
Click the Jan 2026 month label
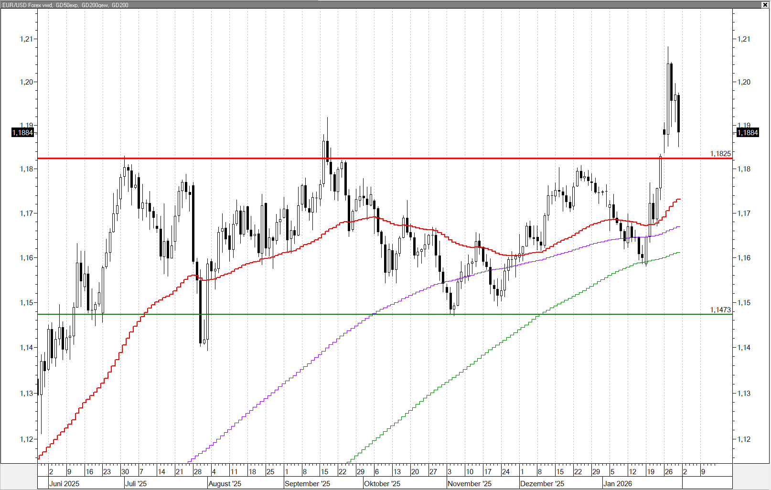pos(618,484)
